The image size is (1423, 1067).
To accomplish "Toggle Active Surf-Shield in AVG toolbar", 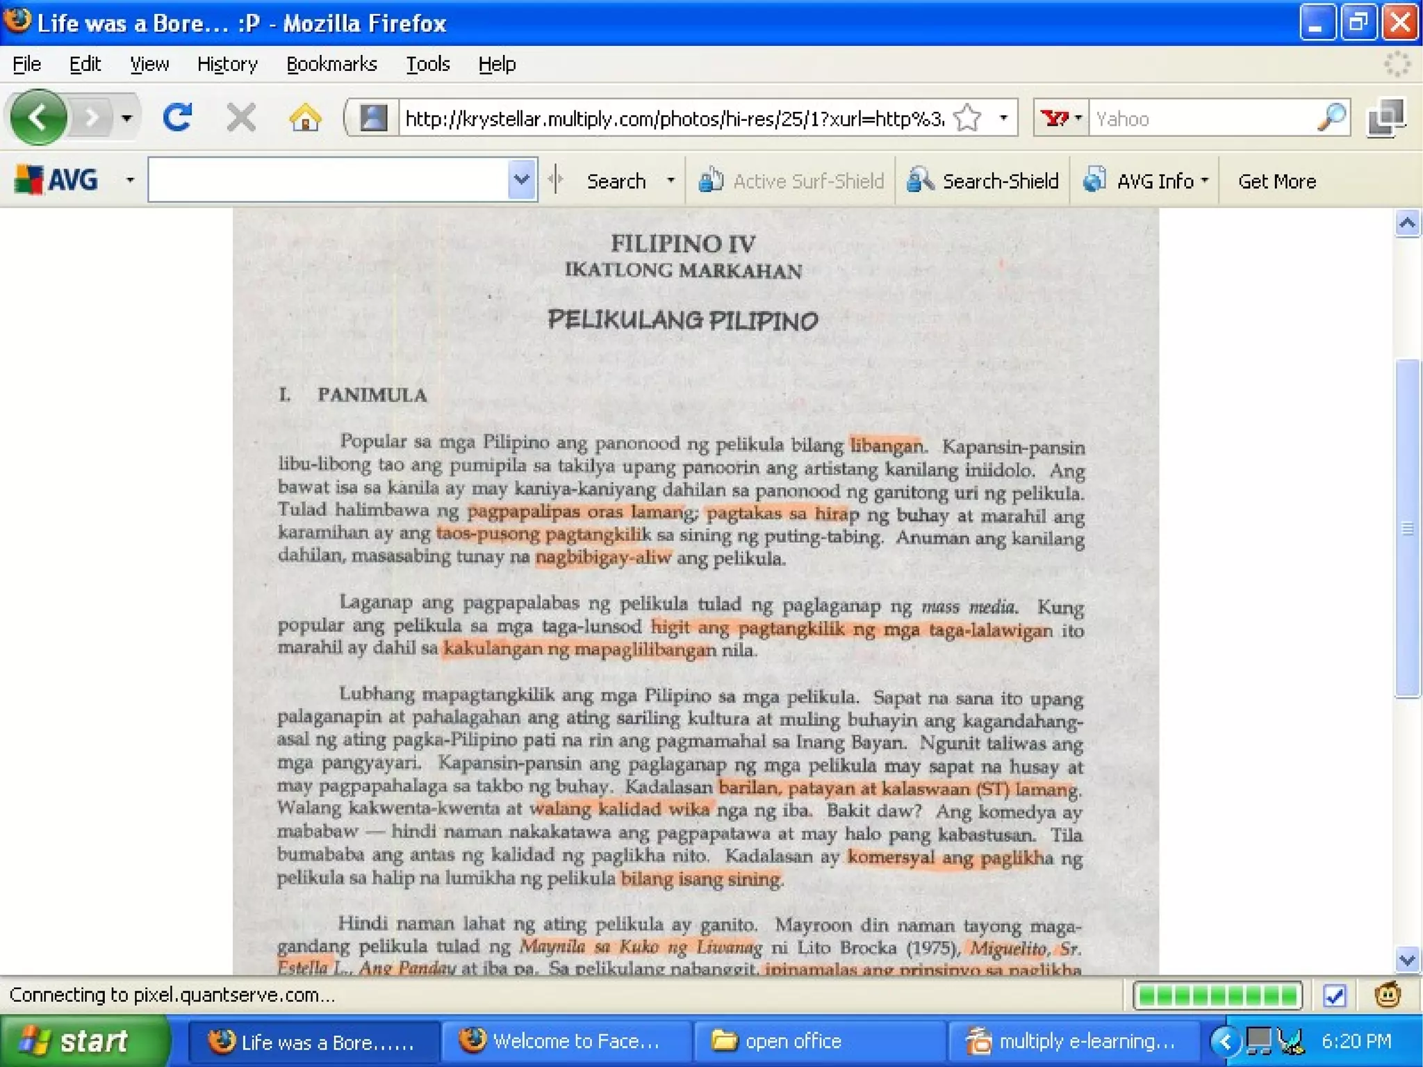I will (x=791, y=181).
